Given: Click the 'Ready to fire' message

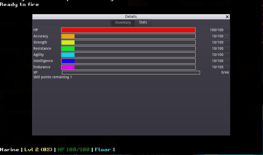Looking at the screenshot, I should tap(19, 4).
